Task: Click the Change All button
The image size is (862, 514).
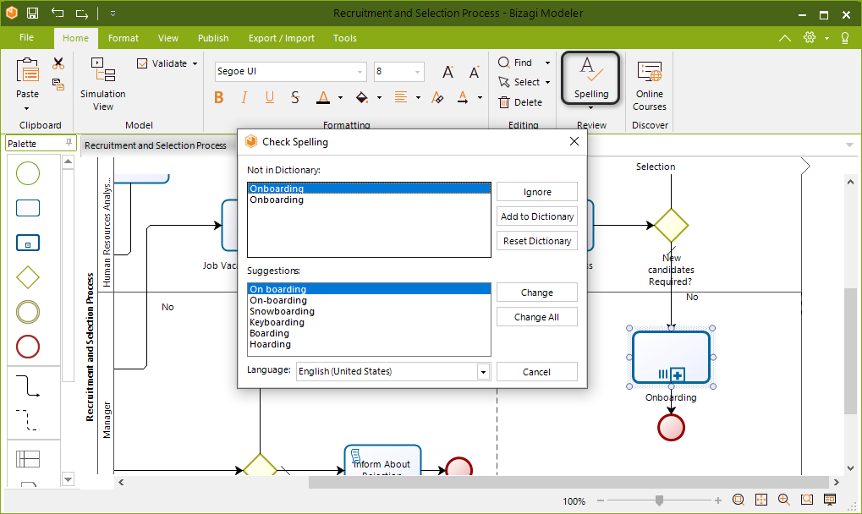Action: (x=537, y=317)
